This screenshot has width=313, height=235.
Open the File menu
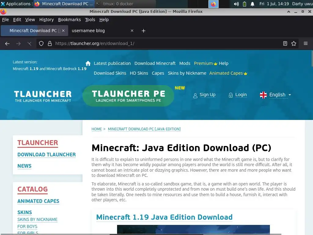click(6, 20)
